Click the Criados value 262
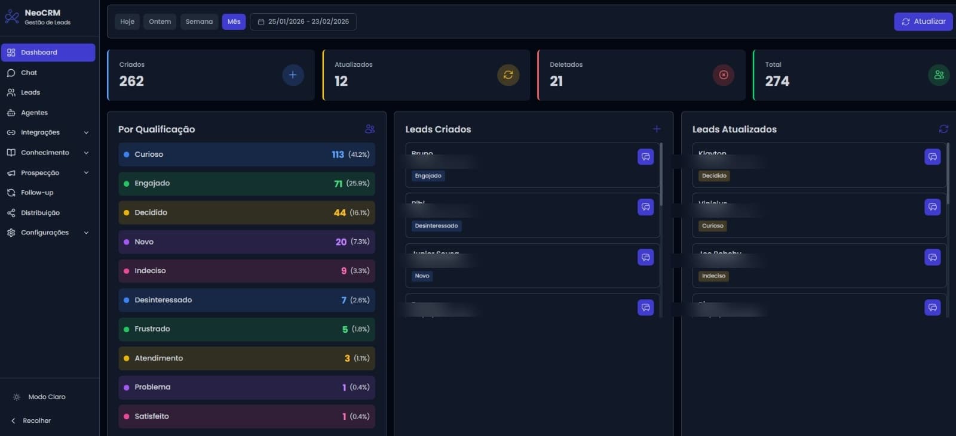 (x=131, y=81)
